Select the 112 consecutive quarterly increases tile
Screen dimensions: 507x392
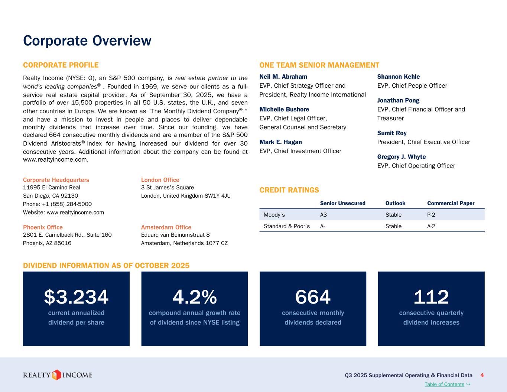point(431,308)
